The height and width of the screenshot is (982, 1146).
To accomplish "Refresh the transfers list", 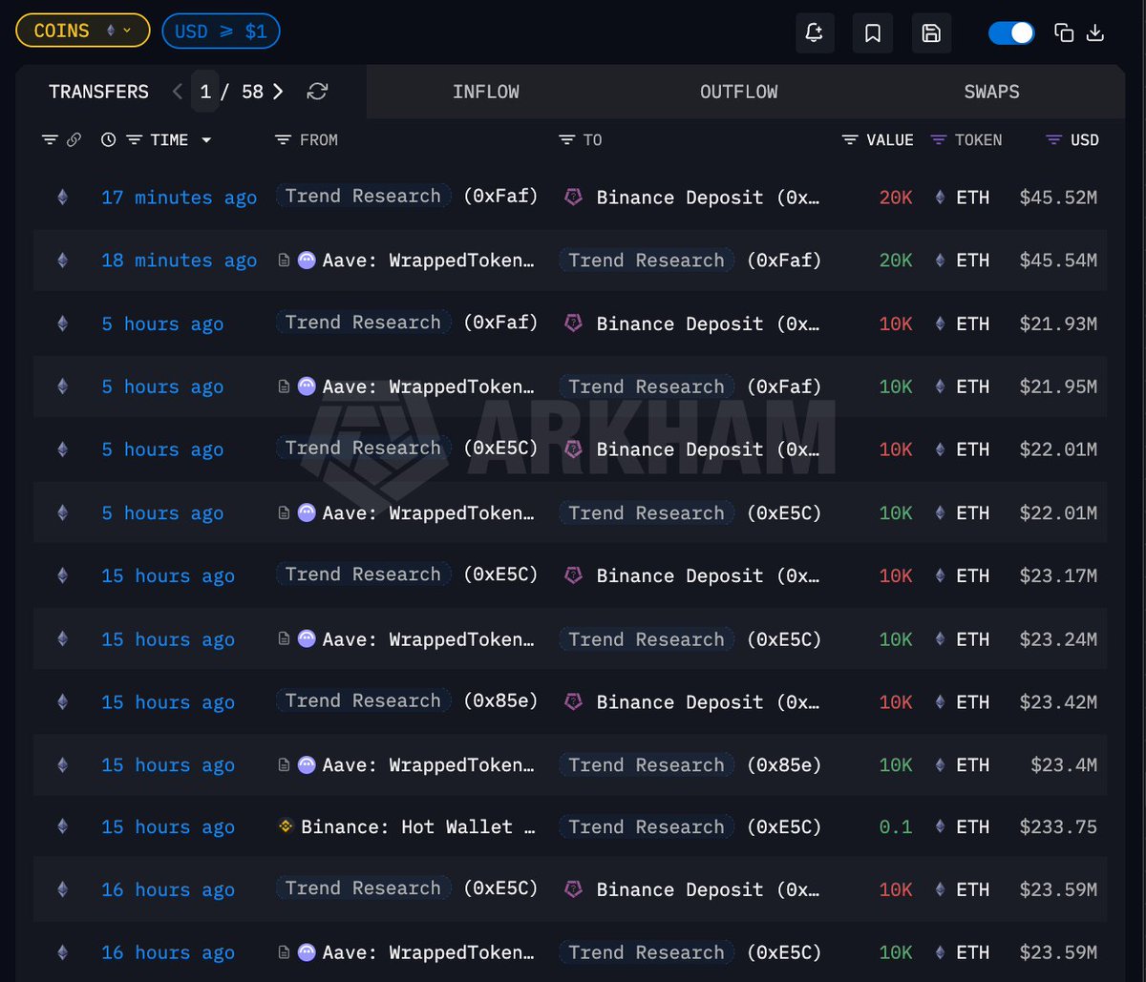I will point(317,92).
